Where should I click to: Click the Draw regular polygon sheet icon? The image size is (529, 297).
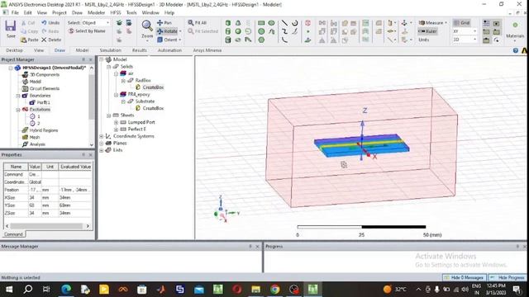coord(261,40)
